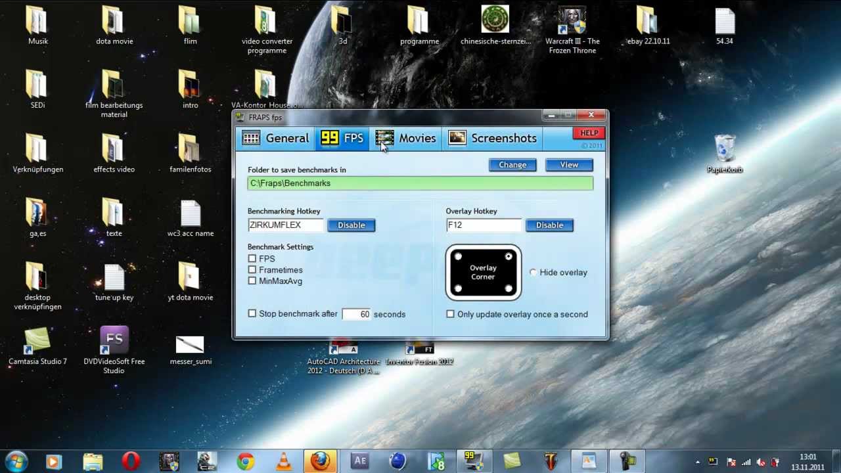Open the Screenshots tab in FRAPS
The image size is (841, 473).
pos(493,139)
